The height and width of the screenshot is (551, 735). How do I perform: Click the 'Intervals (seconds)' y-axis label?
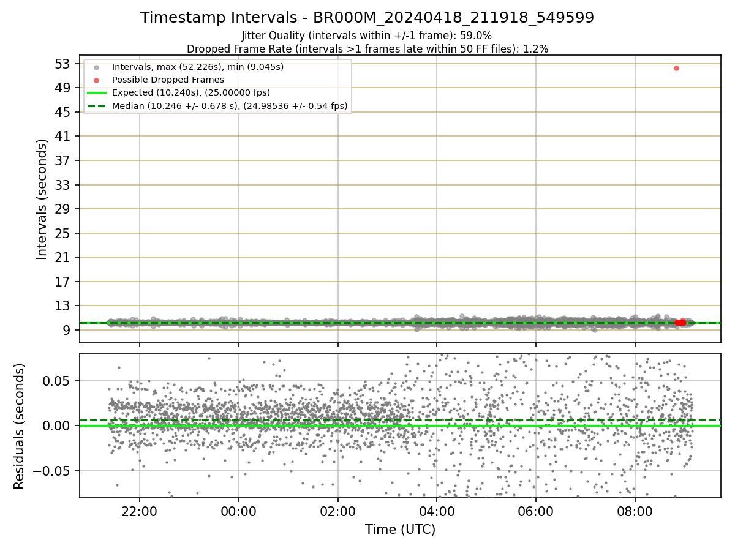coord(42,199)
